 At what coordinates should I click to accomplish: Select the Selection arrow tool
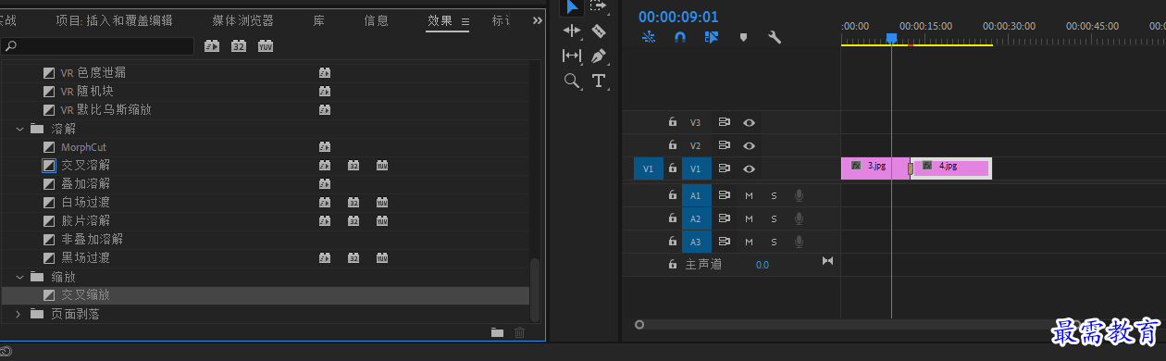(x=573, y=6)
